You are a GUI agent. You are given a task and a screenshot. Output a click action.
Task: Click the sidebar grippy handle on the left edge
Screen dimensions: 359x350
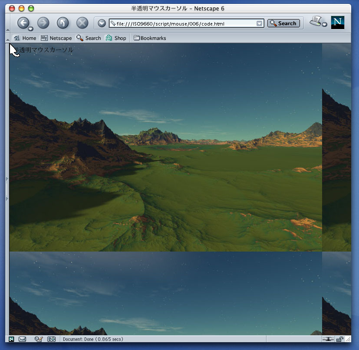click(7, 189)
